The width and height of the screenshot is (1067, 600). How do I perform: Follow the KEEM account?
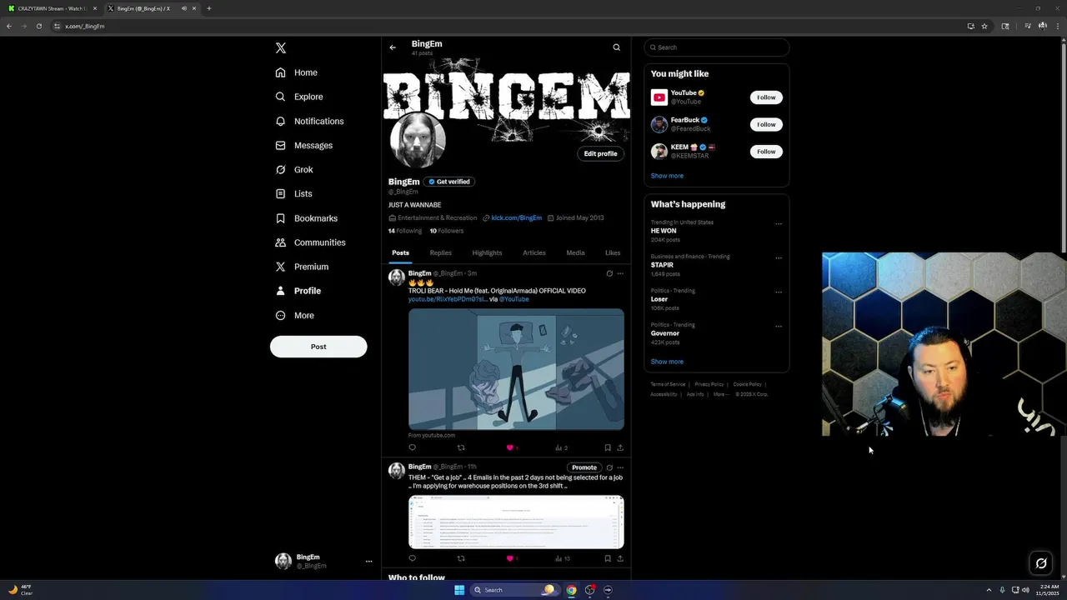pos(766,152)
